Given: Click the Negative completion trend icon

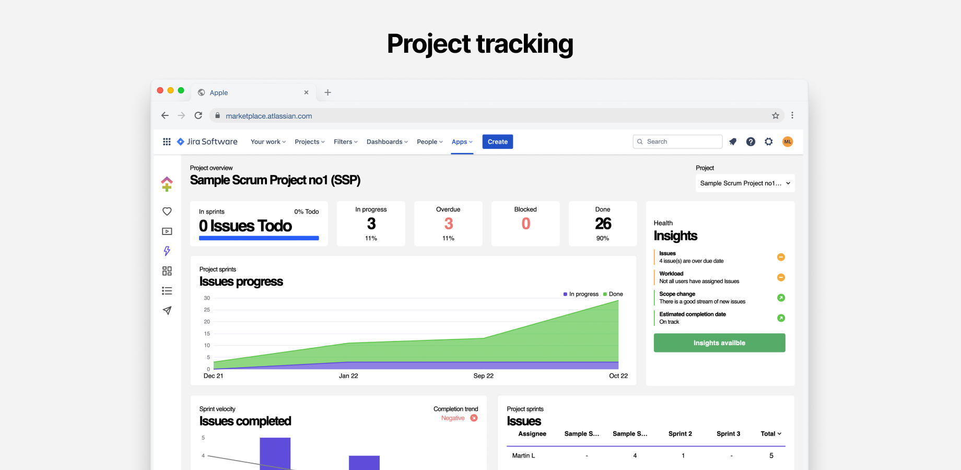Looking at the screenshot, I should coord(474,418).
